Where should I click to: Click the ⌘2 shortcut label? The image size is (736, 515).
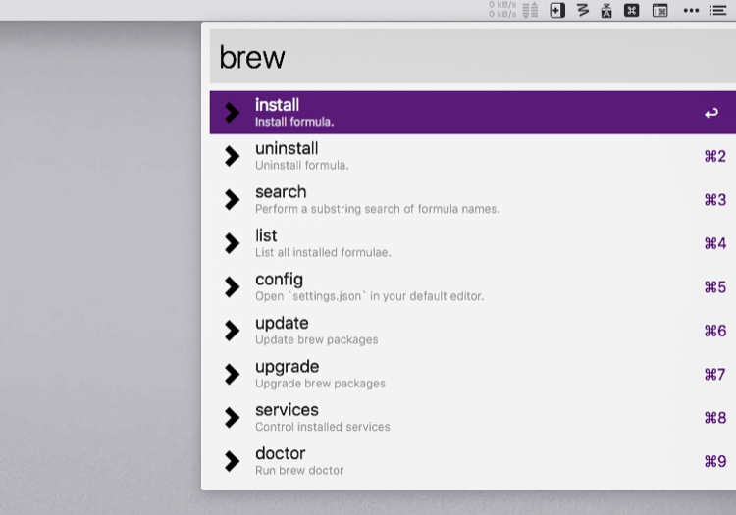coord(715,156)
